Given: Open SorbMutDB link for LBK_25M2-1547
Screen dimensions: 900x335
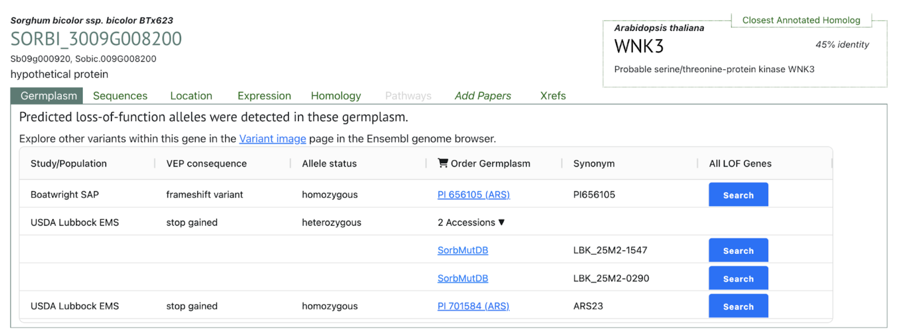Looking at the screenshot, I should (462, 250).
